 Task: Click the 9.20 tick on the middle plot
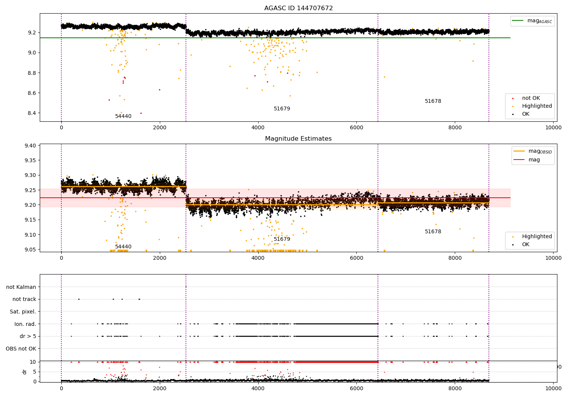pos(31,205)
